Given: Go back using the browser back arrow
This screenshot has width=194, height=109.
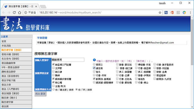Looking at the screenshot, I should (4, 12).
